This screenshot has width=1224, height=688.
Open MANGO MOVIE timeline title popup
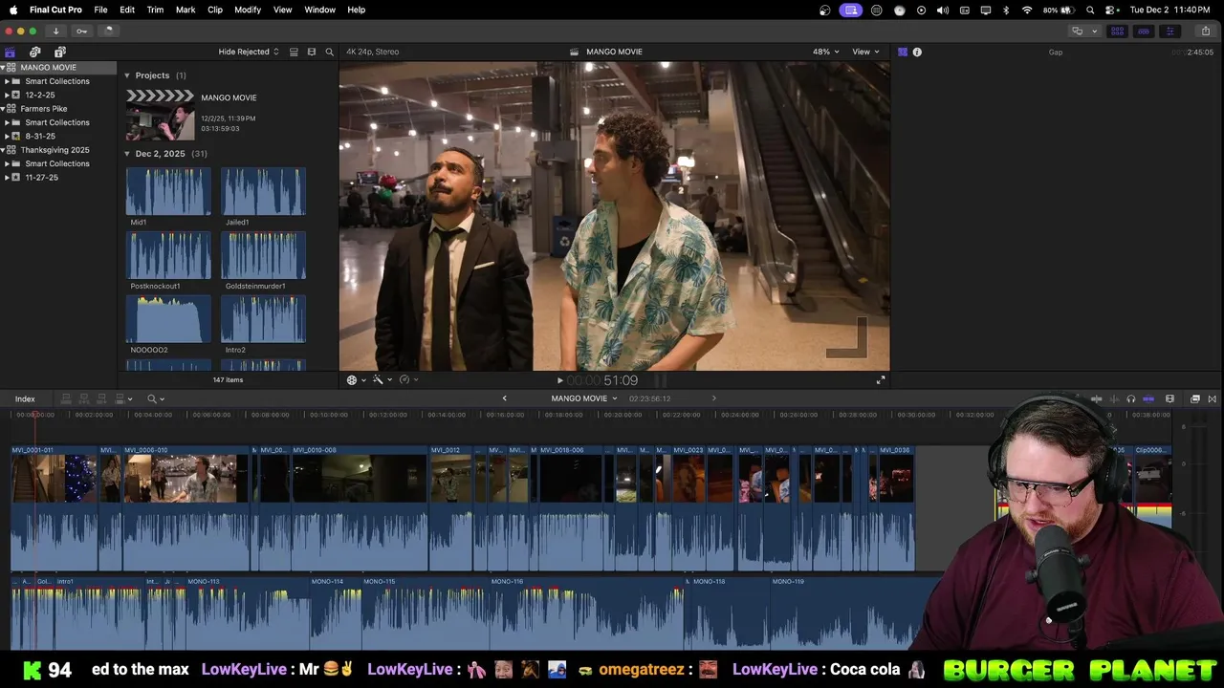pyautogui.click(x=583, y=398)
